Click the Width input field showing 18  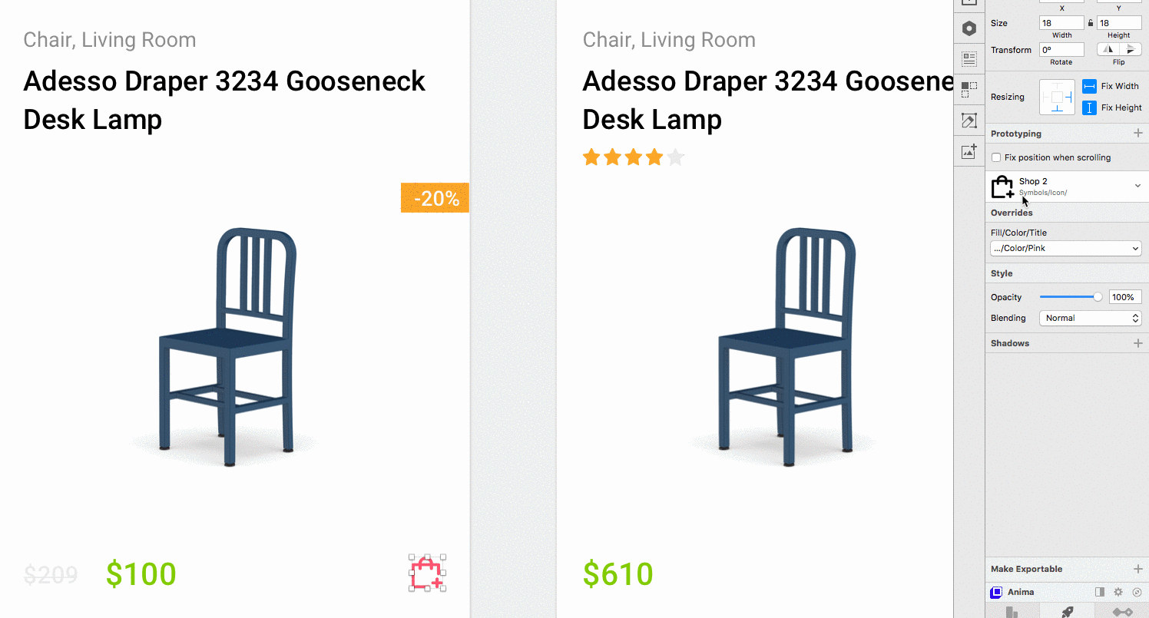click(1061, 23)
